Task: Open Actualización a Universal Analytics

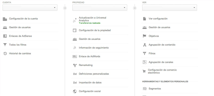Action: point(92,19)
